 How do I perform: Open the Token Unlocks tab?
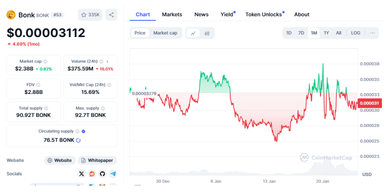[264, 14]
